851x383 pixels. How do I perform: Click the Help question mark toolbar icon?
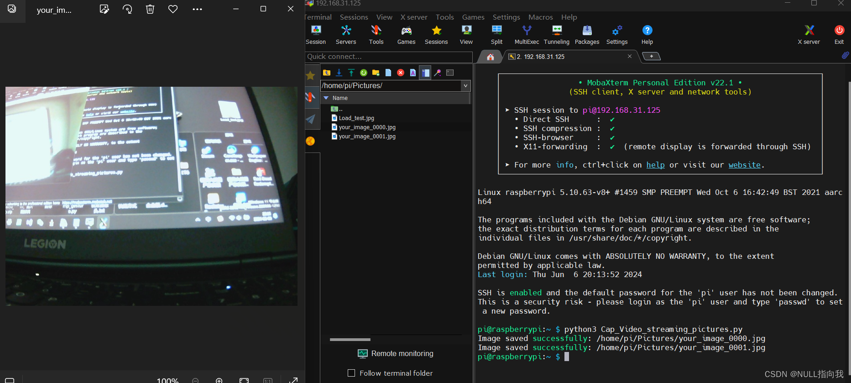[647, 35]
